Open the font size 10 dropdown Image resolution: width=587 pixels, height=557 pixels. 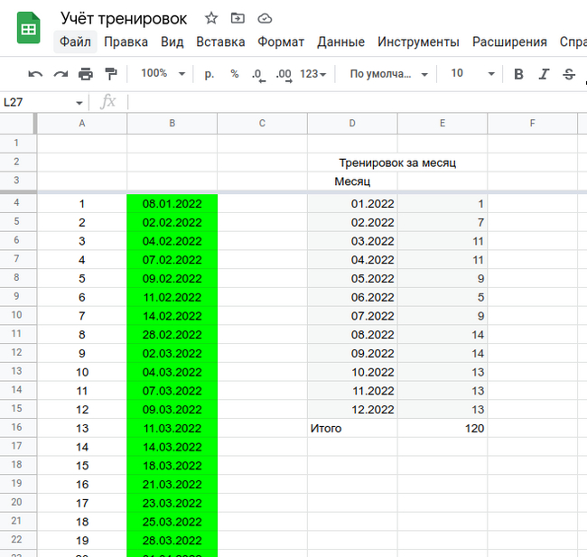pos(472,74)
